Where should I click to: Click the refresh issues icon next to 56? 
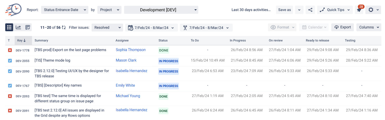point(64,27)
